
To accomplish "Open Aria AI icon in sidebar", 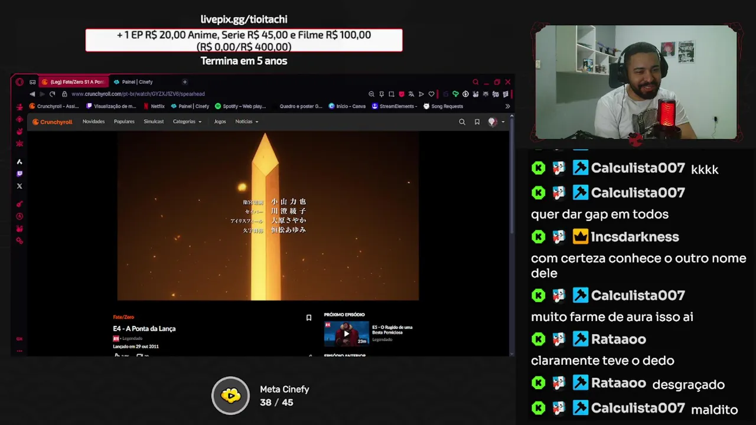I will point(19,162).
